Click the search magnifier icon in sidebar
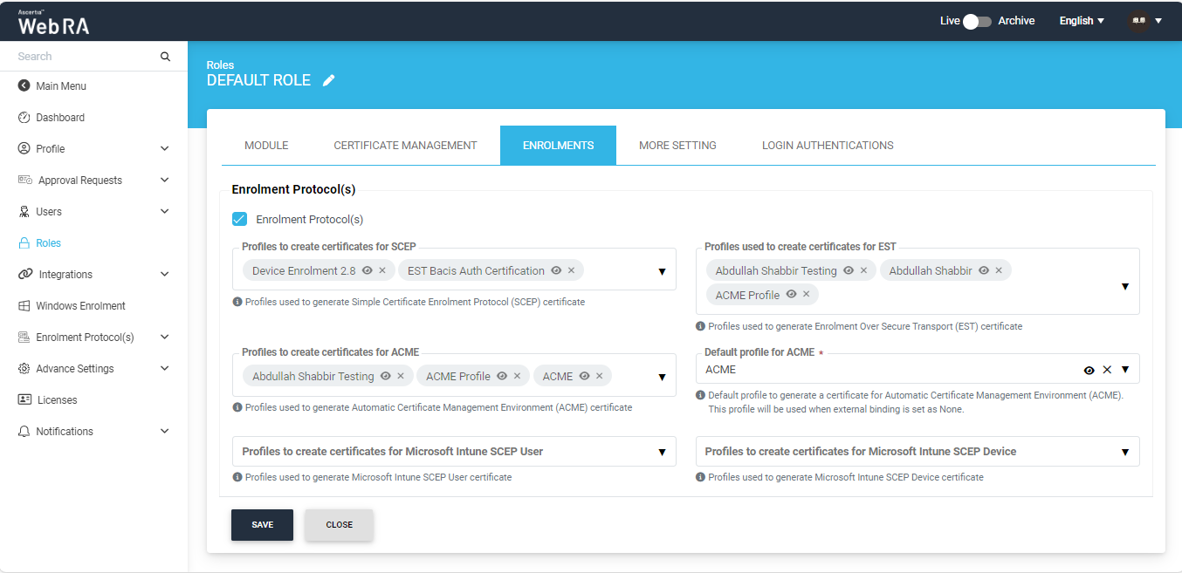Viewport: 1182px width, 573px height. pyautogui.click(x=165, y=57)
